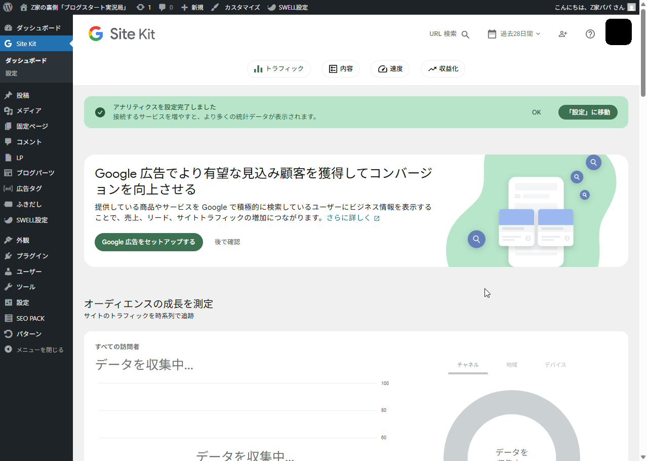Open URL 検索 search
The image size is (647, 461).
pyautogui.click(x=450, y=34)
